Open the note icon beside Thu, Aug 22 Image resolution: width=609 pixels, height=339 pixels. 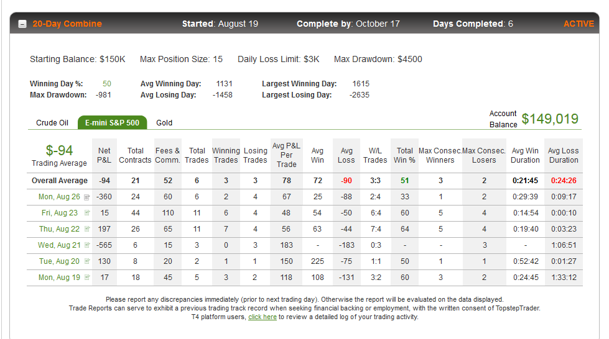(x=87, y=229)
